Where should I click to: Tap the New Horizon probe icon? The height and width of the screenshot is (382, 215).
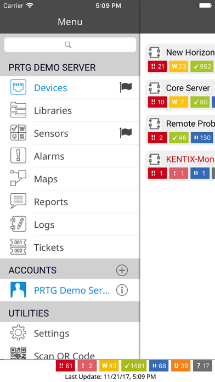155,52
